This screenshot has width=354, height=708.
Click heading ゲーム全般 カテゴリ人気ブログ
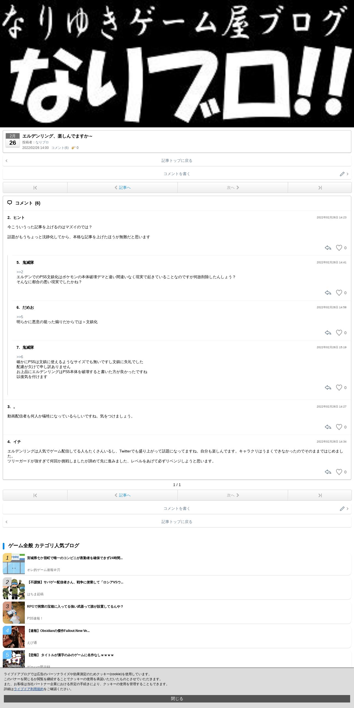click(44, 546)
